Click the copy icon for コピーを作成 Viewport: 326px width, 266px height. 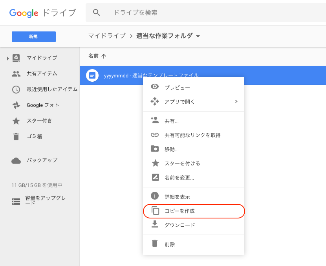[155, 211]
